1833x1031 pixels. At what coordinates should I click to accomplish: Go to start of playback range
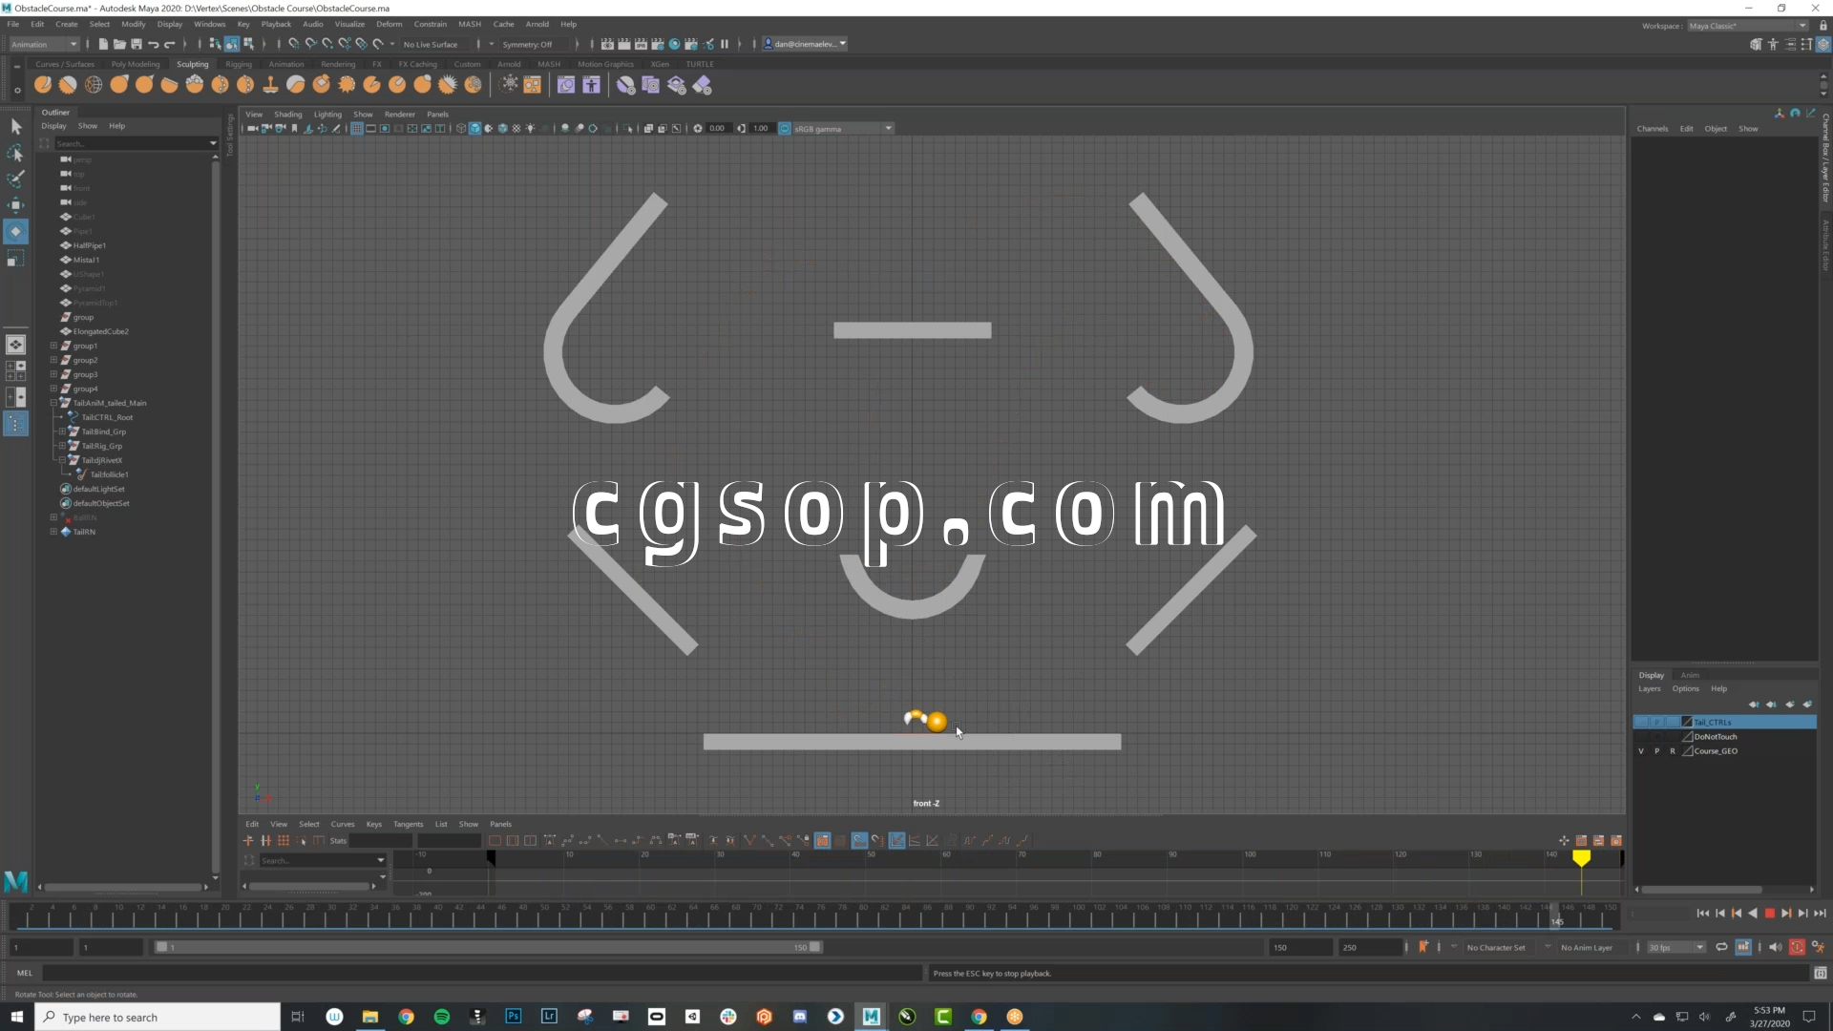pos(1702,914)
